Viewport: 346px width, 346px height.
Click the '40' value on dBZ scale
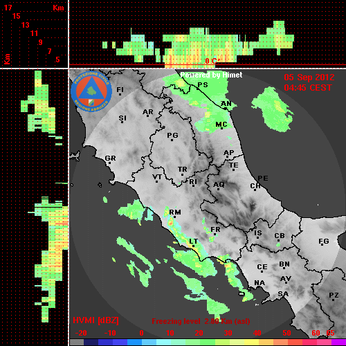click(257, 333)
